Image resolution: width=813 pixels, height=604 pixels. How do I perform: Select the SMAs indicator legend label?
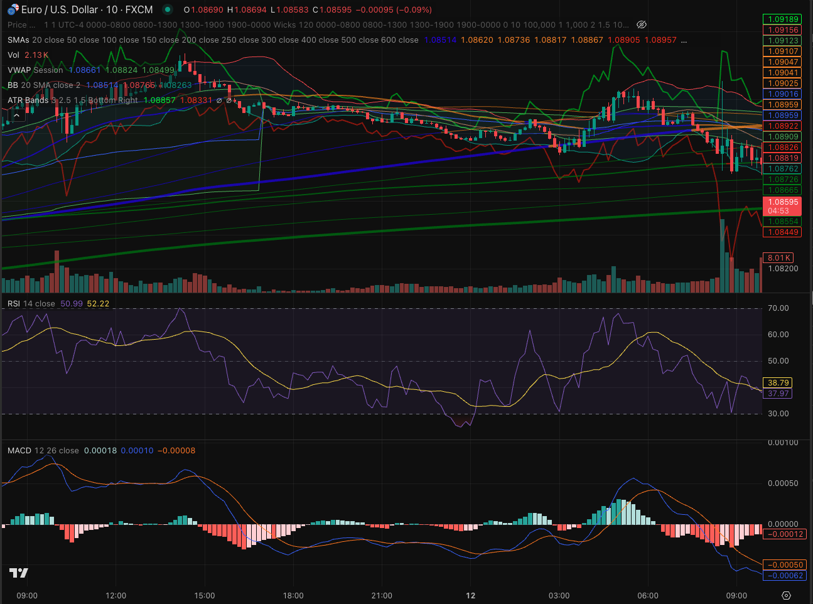click(18, 40)
